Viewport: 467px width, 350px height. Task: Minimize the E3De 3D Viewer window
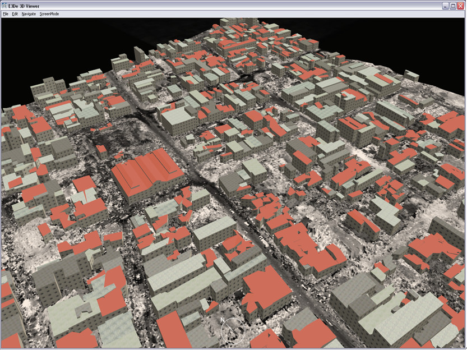click(x=446, y=5)
